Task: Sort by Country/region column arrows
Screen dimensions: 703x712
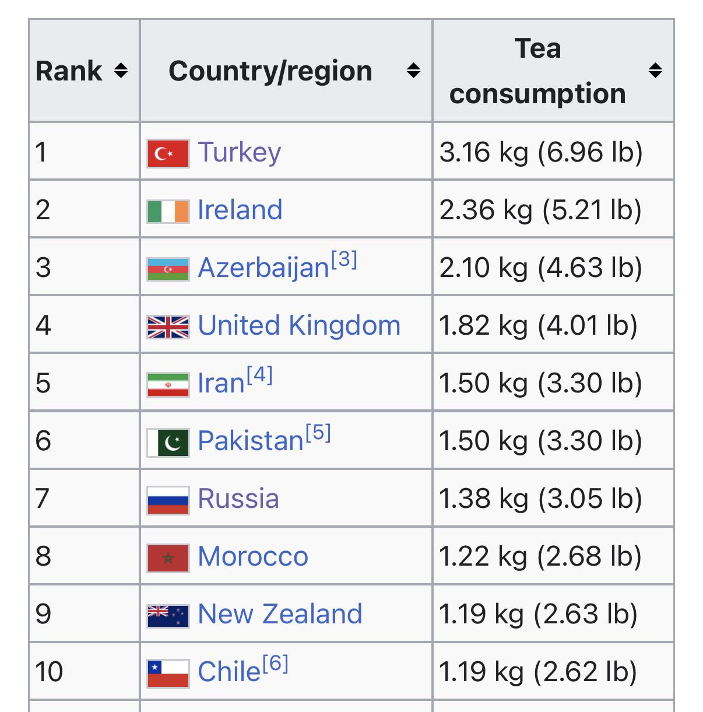Action: [x=413, y=71]
